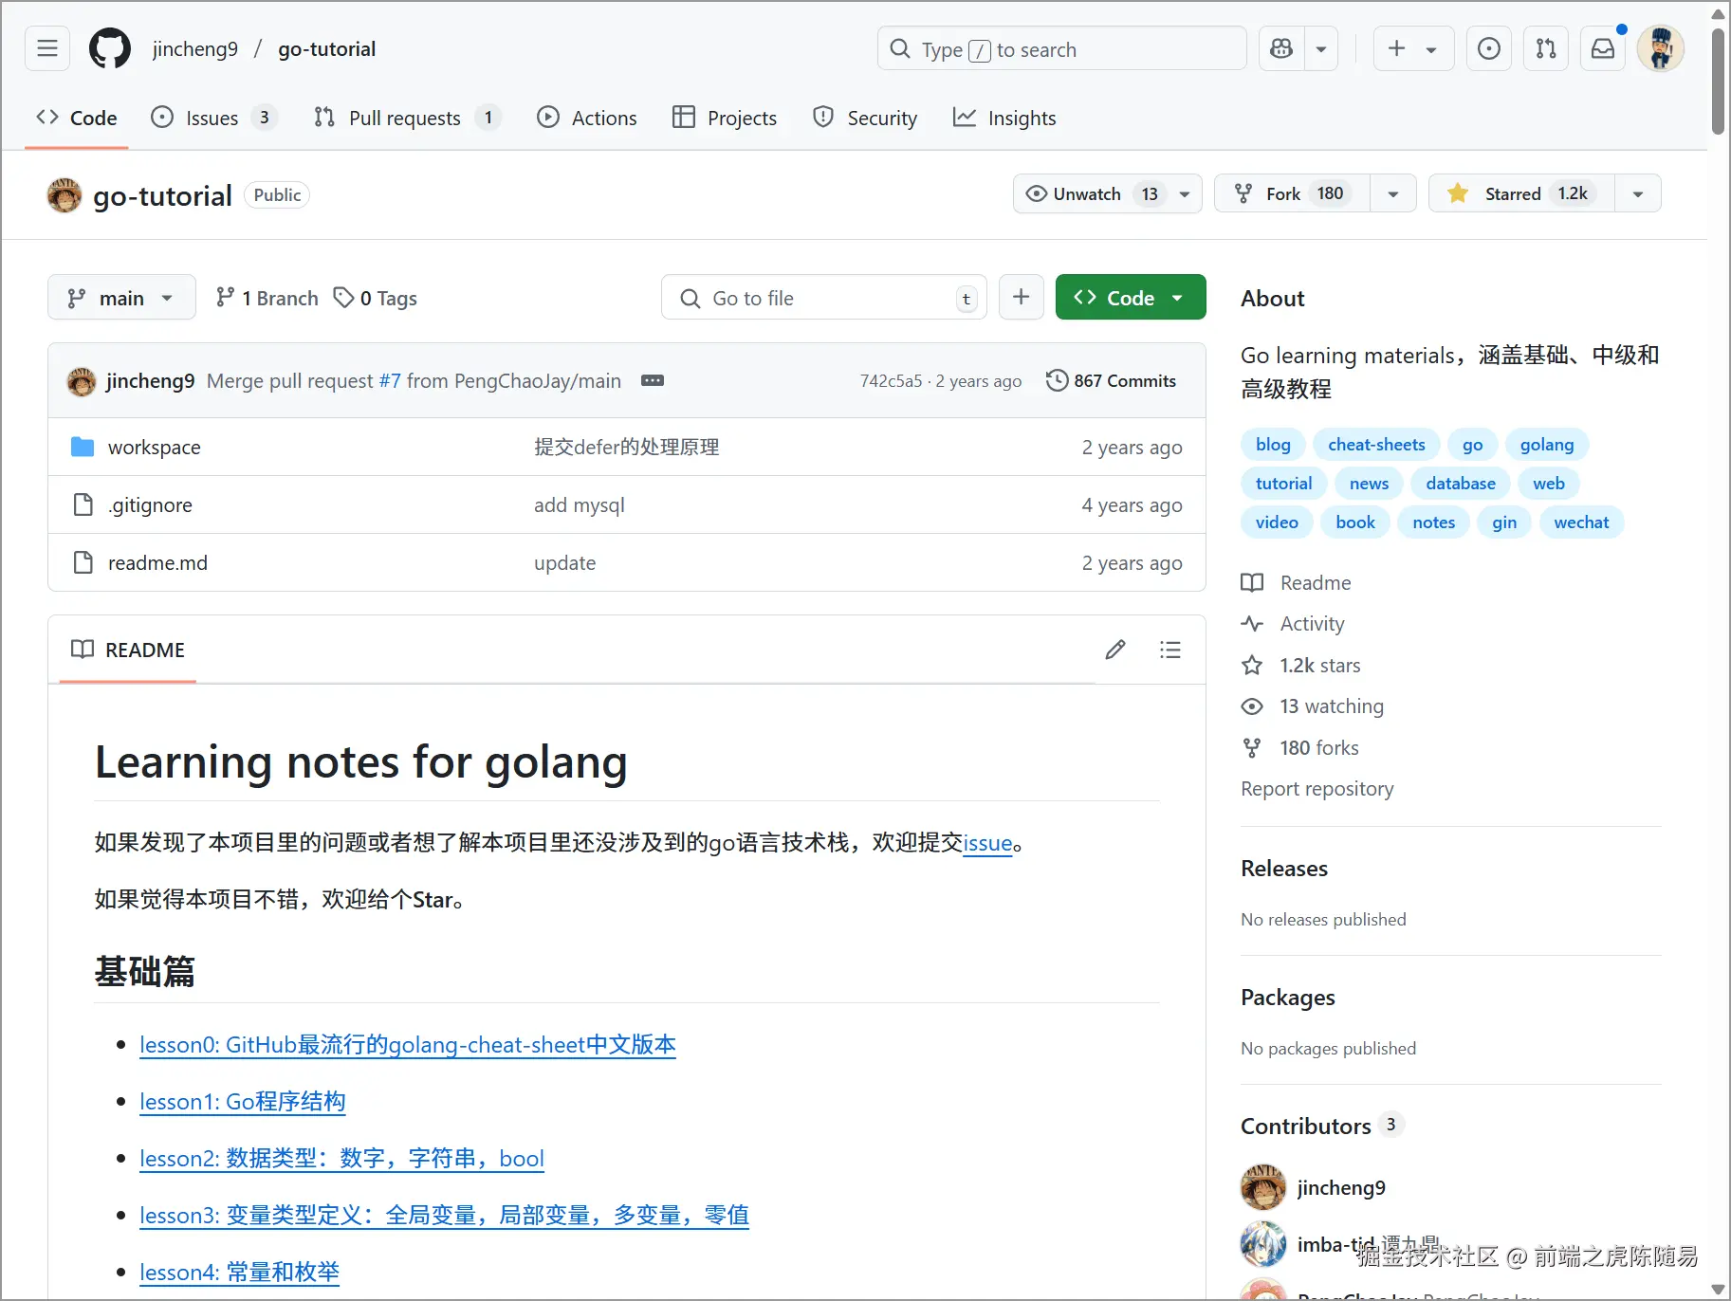
Task: Open the readme.md file
Action: click(x=157, y=562)
